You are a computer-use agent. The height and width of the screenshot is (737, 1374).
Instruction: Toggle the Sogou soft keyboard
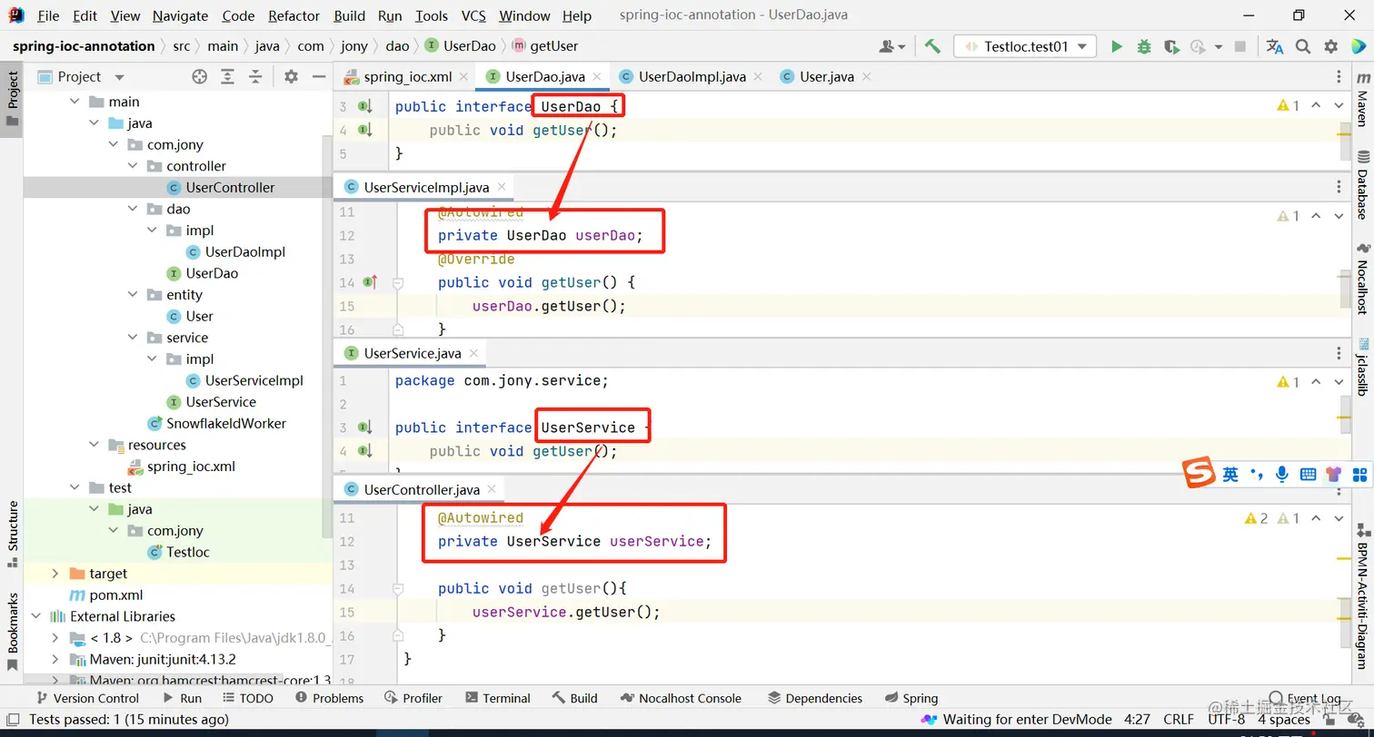click(x=1308, y=474)
